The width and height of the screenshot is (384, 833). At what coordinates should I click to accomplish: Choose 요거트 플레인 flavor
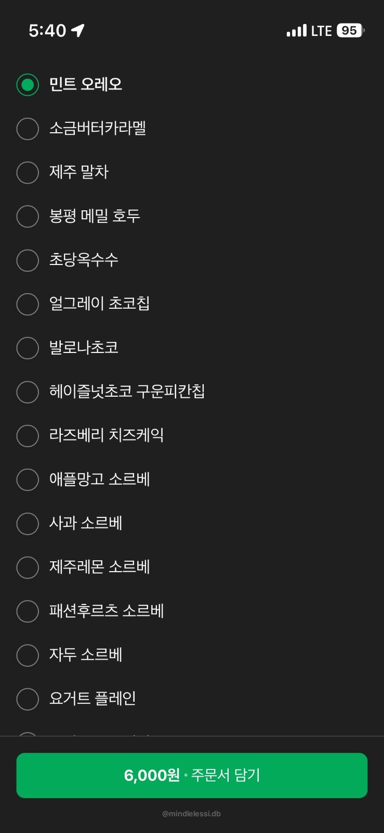(x=28, y=699)
